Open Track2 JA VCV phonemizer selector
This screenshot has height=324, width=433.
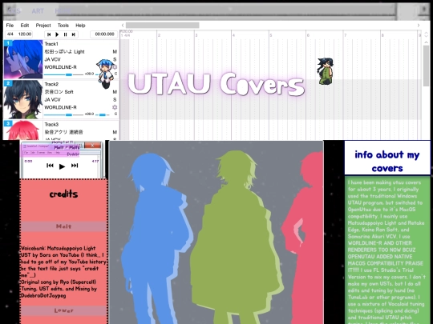(52, 99)
